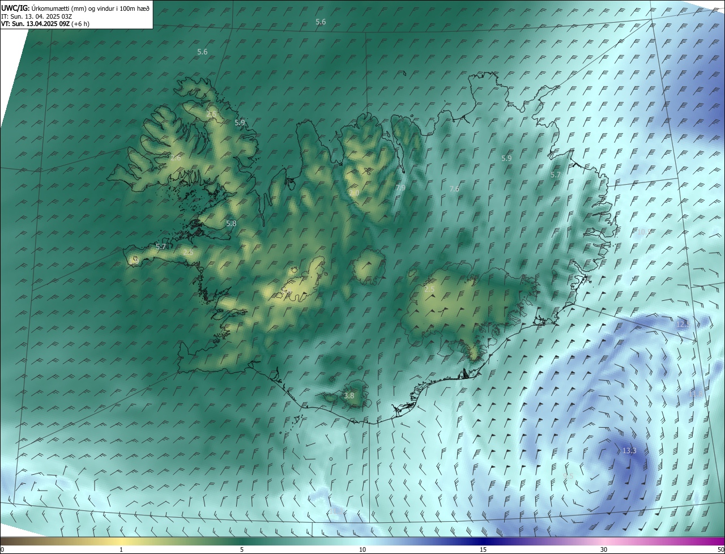Click the map title 'UWC/IG: Úrkomumætti (mm) og vindur í 100m hæð'

point(75,8)
